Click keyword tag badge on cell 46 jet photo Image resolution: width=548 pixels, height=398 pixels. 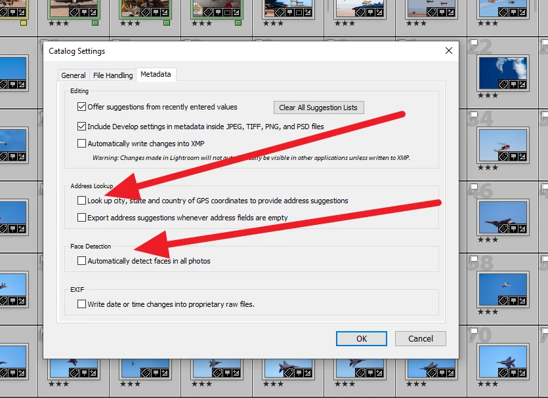tap(503, 229)
